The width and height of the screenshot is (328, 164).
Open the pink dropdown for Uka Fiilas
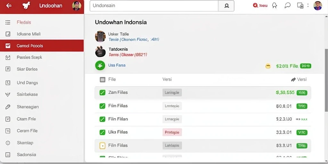[172, 132]
